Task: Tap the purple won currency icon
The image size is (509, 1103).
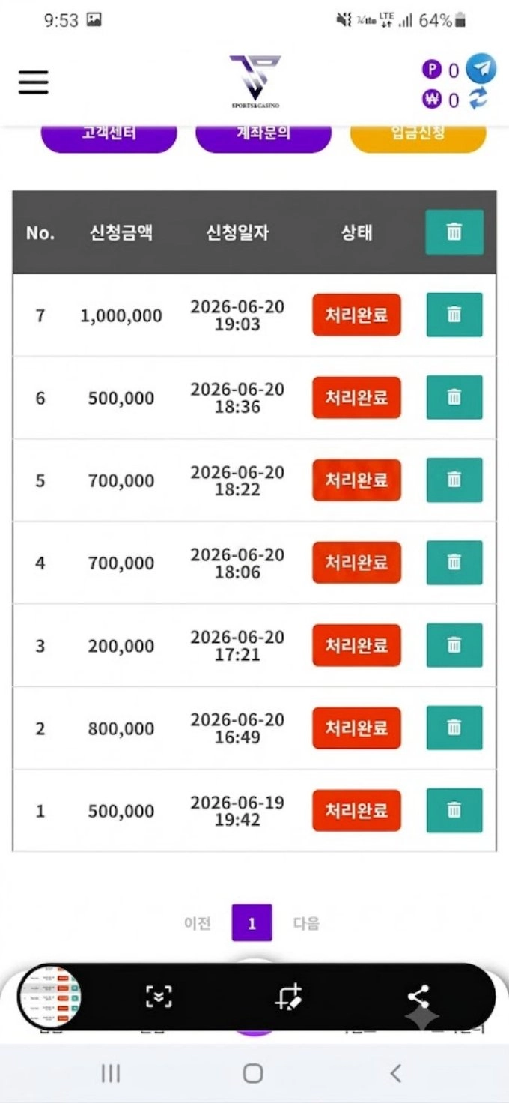Action: pyautogui.click(x=432, y=99)
